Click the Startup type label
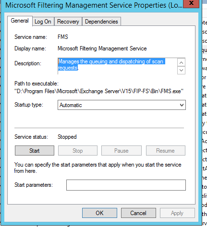Screen dimensions: 207x229 click(29, 105)
